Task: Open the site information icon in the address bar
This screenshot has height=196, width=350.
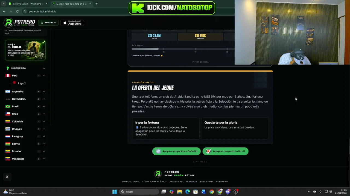Action: coord(25,11)
